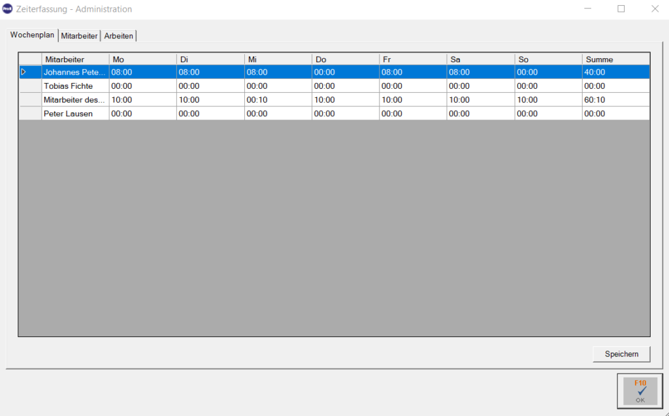Screen dimensions: 669x416
Task: Select the Tobias Fichte row
Action: 334,86
